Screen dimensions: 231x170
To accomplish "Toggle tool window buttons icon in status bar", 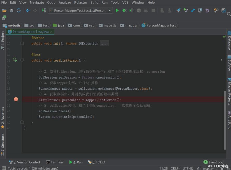I will [4, 168].
